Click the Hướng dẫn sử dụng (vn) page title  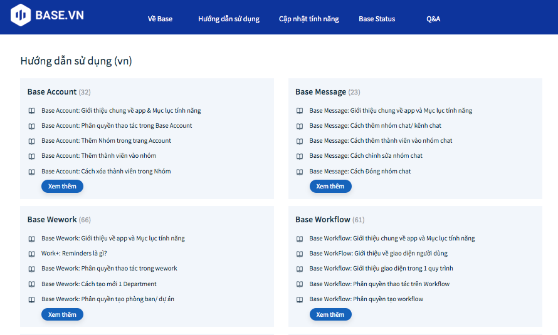point(76,61)
